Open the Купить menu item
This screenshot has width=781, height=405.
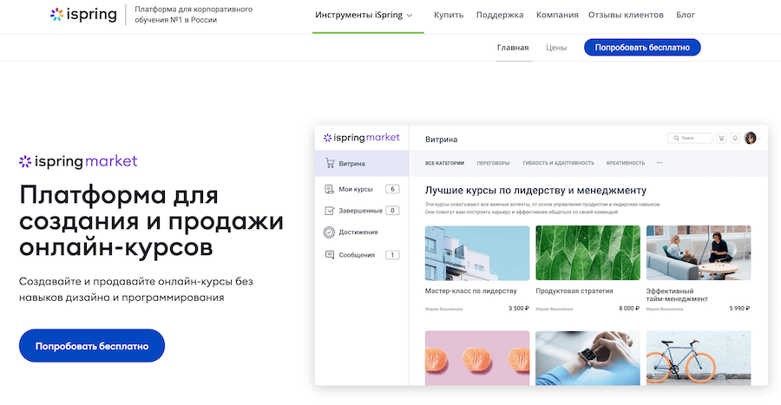click(449, 15)
